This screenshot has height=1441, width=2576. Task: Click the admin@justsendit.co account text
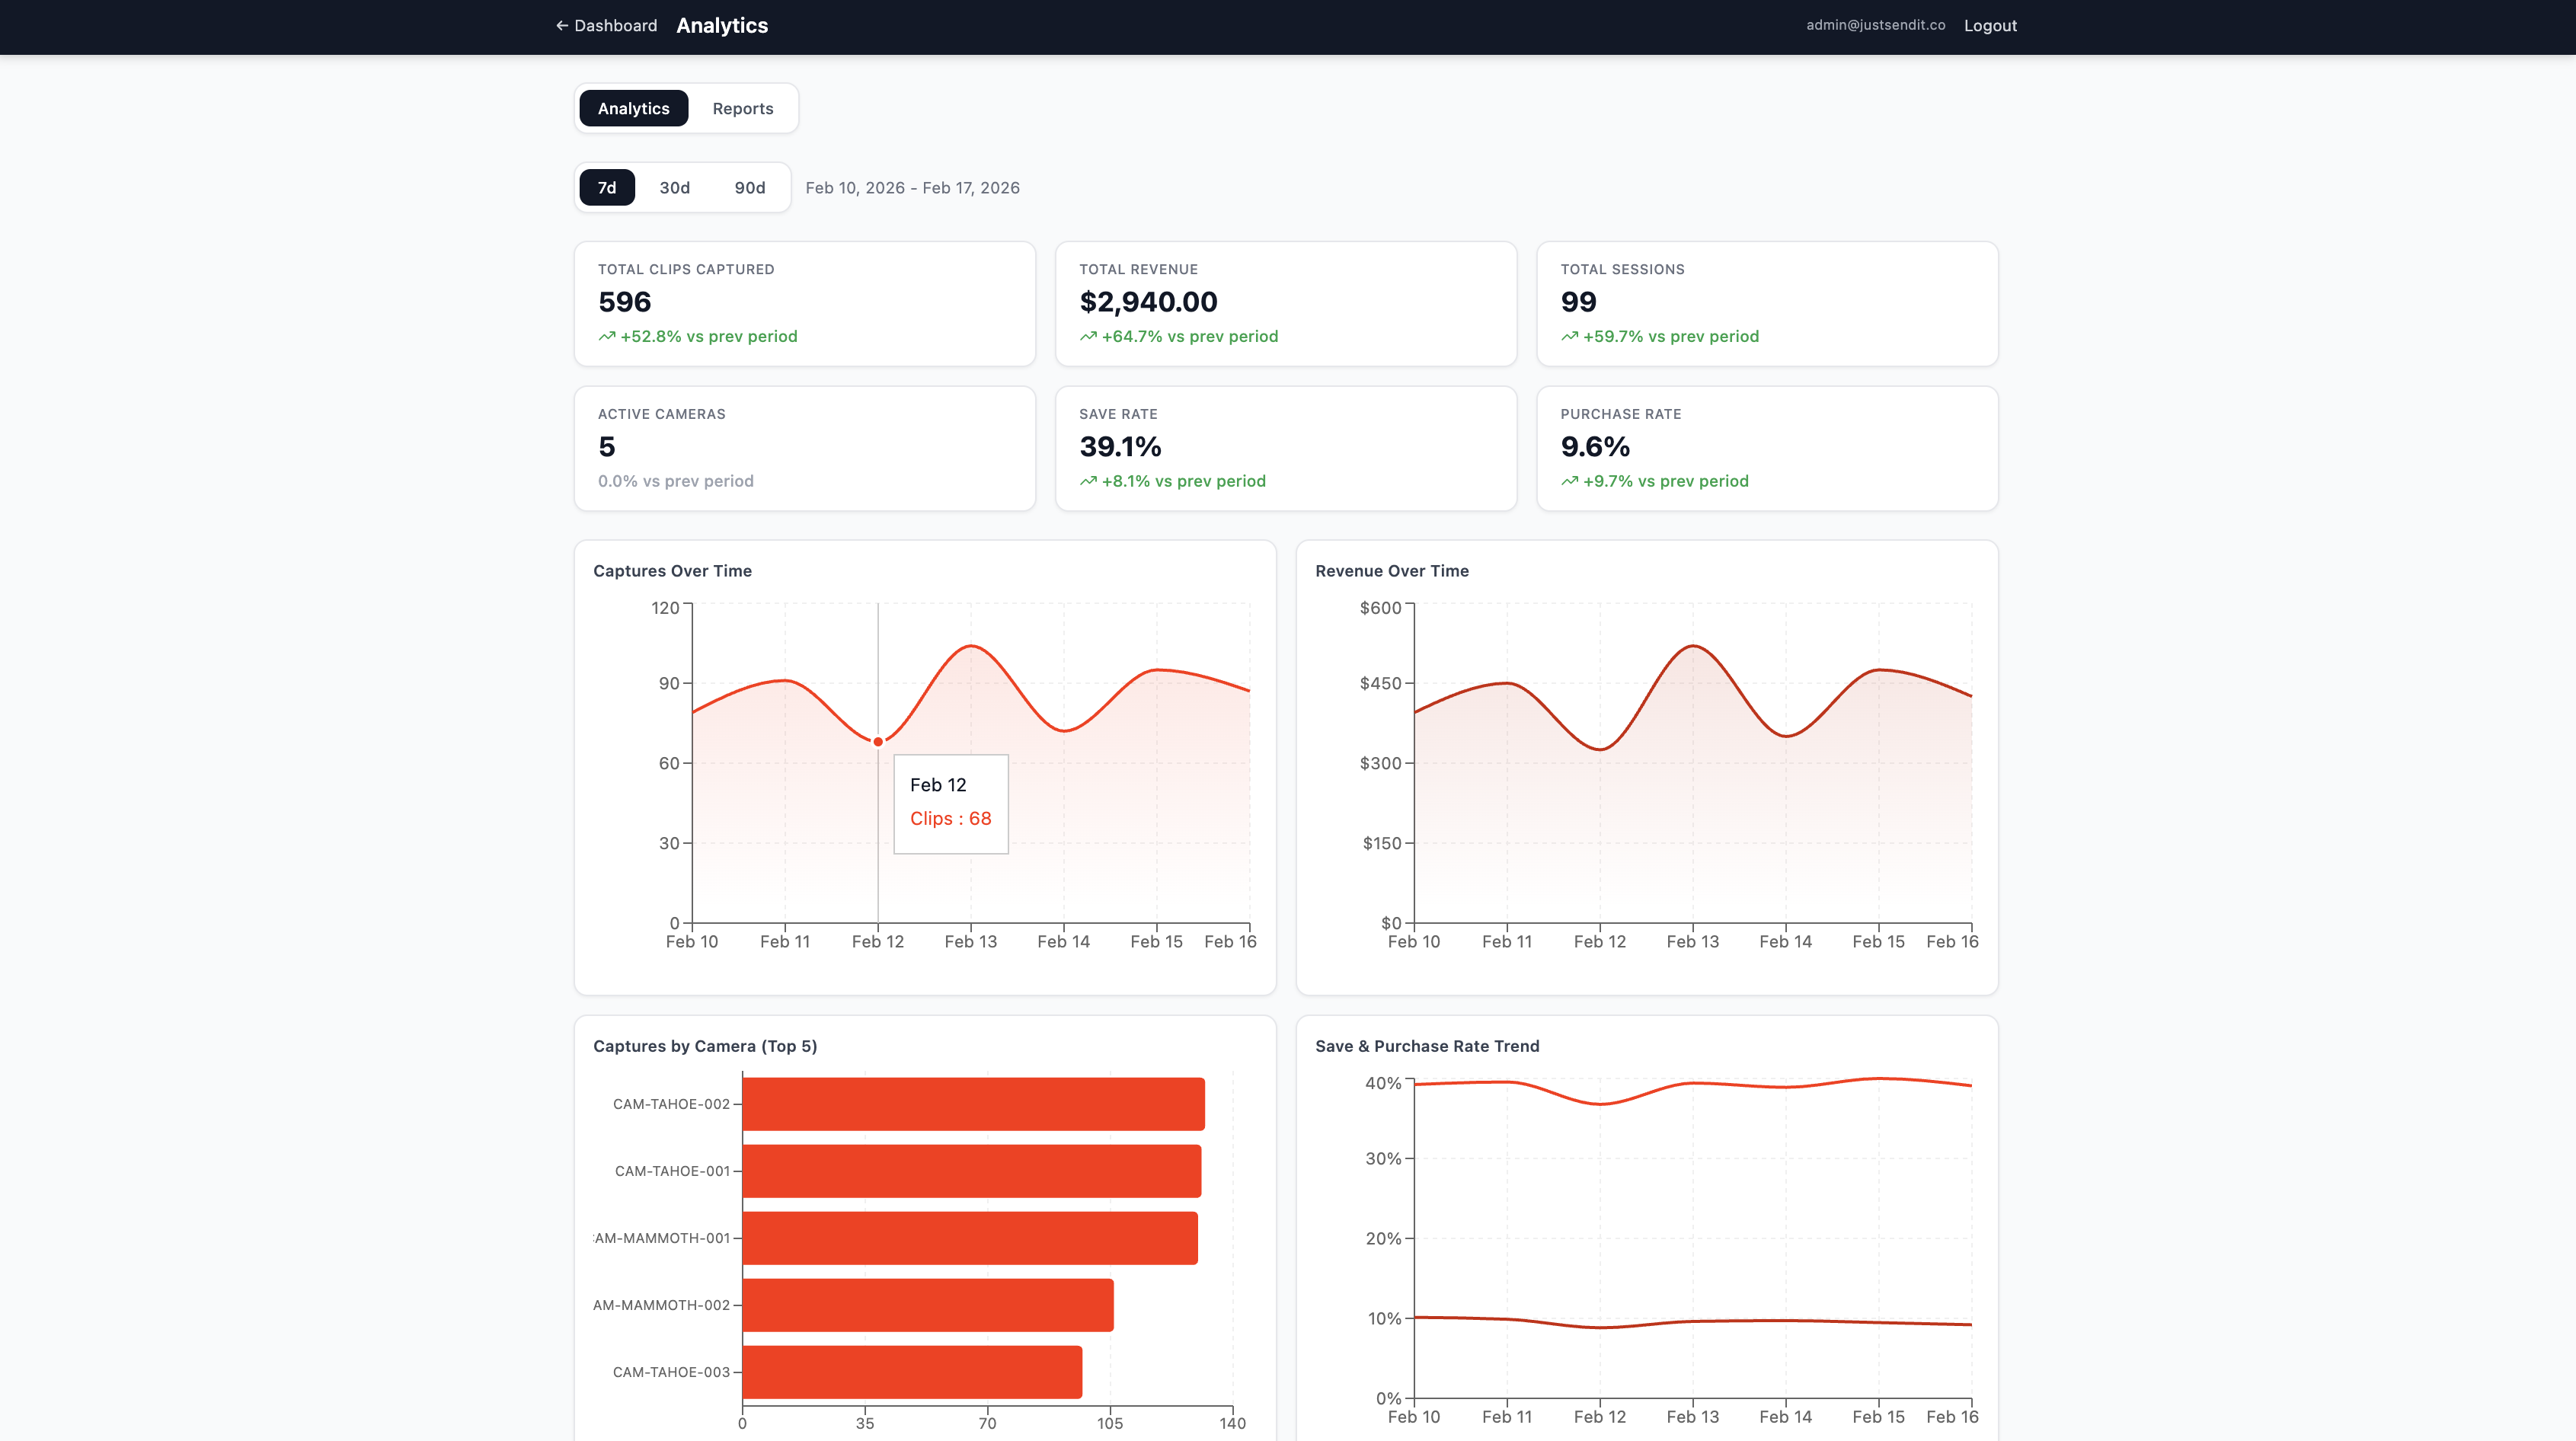click(x=1874, y=25)
